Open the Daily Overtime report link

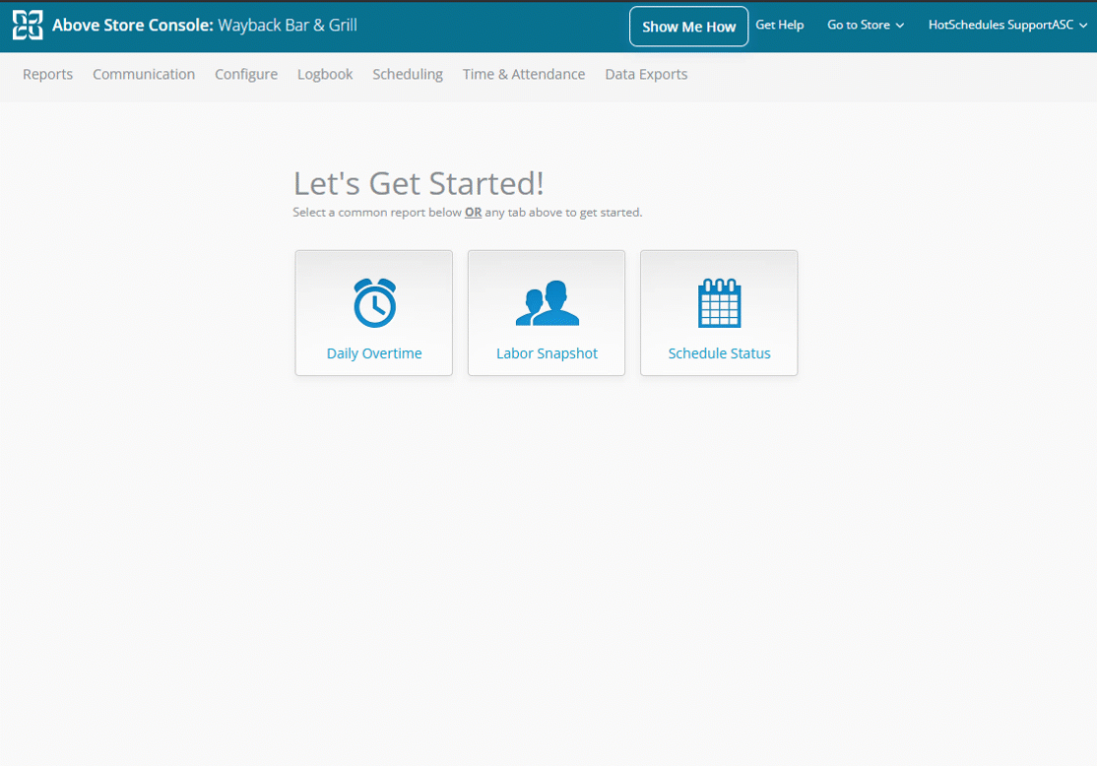click(373, 353)
